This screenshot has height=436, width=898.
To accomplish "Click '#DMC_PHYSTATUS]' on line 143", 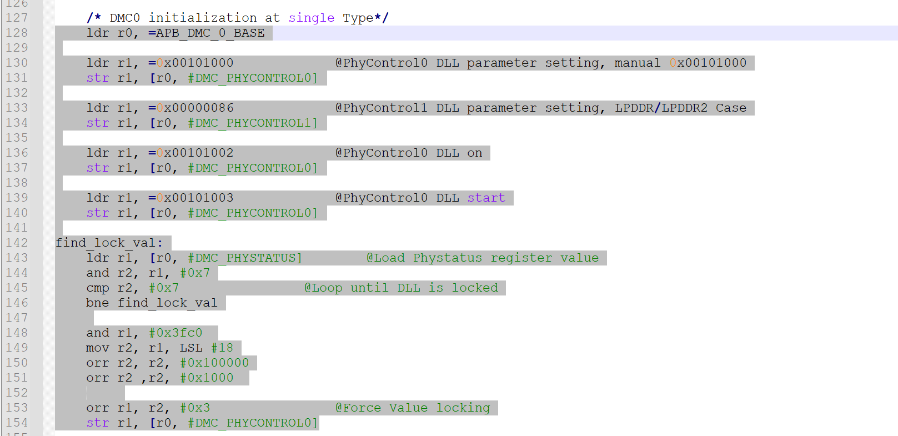I will pyautogui.click(x=245, y=258).
